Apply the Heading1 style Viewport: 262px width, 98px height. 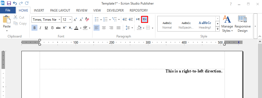coord(205,25)
